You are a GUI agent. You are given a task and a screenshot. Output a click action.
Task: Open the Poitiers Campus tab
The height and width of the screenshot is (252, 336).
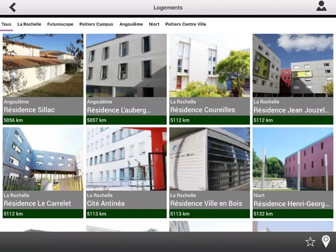[x=96, y=24]
